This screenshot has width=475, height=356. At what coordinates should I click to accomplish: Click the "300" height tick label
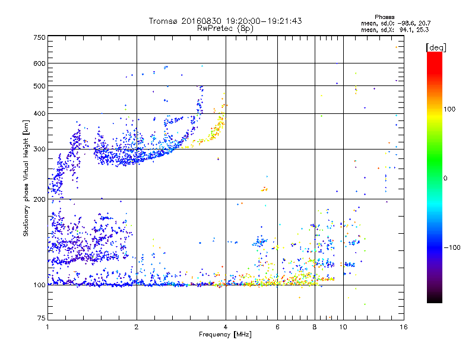click(39, 149)
